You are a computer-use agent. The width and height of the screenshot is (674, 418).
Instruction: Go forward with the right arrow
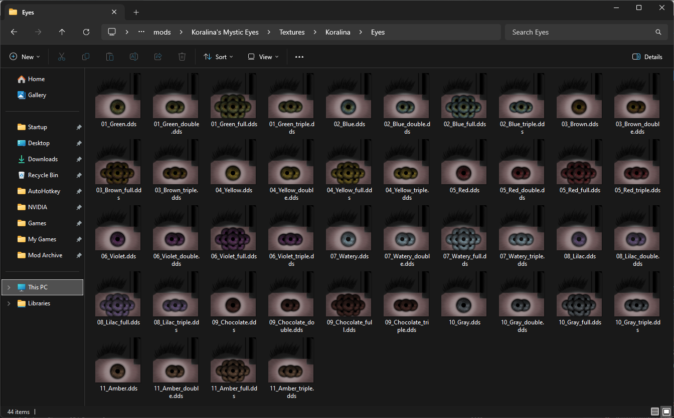point(38,32)
